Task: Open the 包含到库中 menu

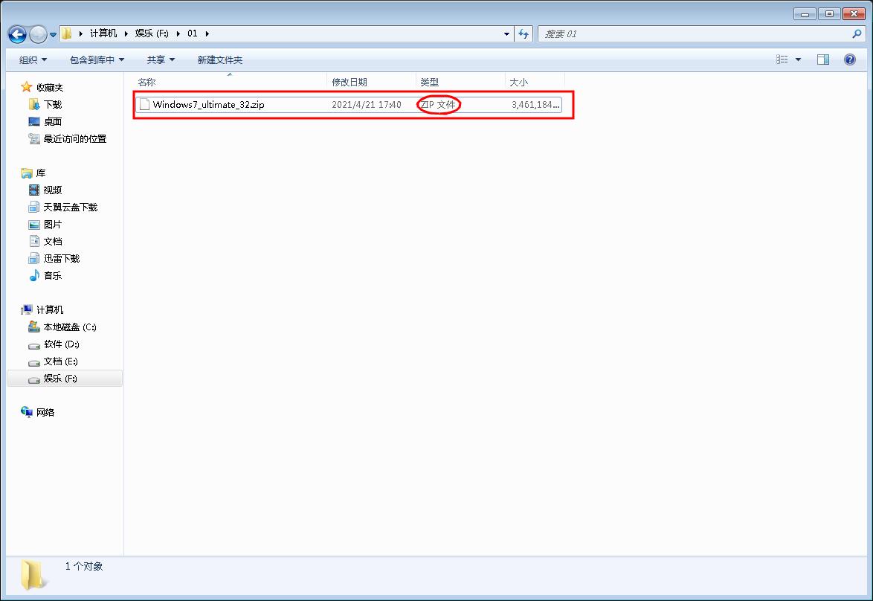Action: [x=95, y=60]
